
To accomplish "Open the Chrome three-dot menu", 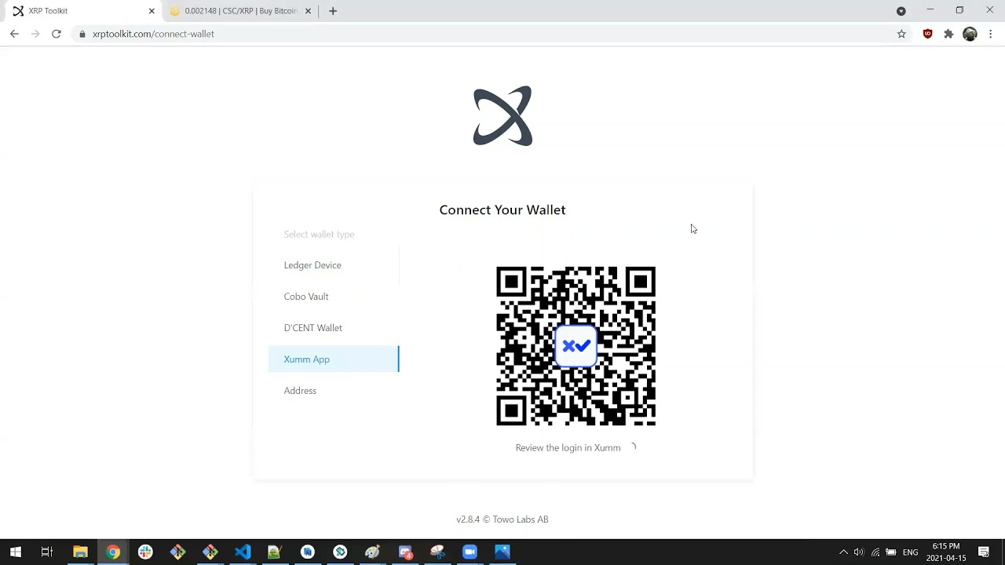I will (991, 34).
